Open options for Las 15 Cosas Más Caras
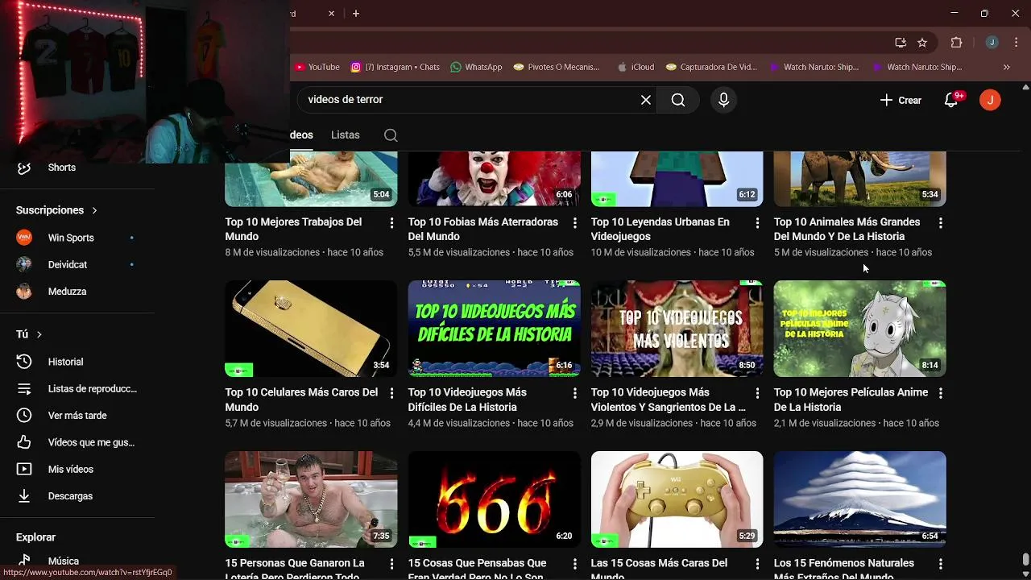The width and height of the screenshot is (1031, 580). (757, 564)
